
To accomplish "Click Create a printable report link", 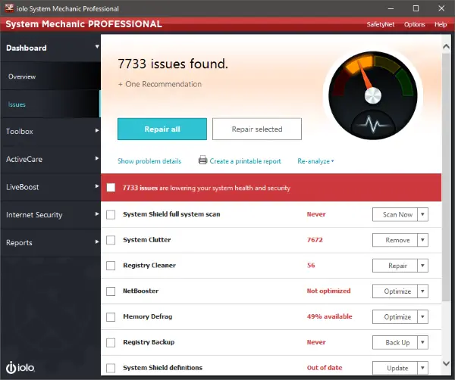I will tap(245, 161).
